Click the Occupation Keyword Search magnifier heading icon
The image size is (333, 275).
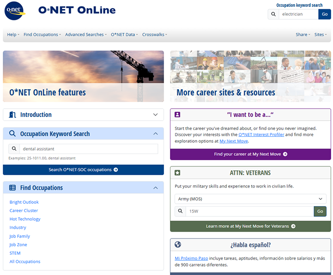click(x=12, y=134)
